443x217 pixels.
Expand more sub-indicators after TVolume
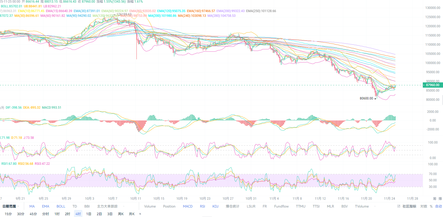pos(375,206)
